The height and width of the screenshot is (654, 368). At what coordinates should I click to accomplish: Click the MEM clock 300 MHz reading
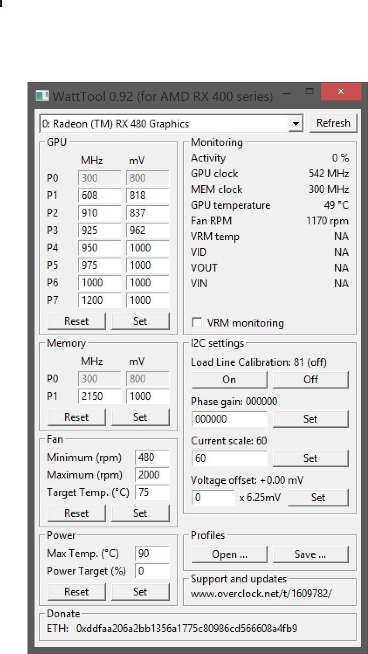coord(328,189)
